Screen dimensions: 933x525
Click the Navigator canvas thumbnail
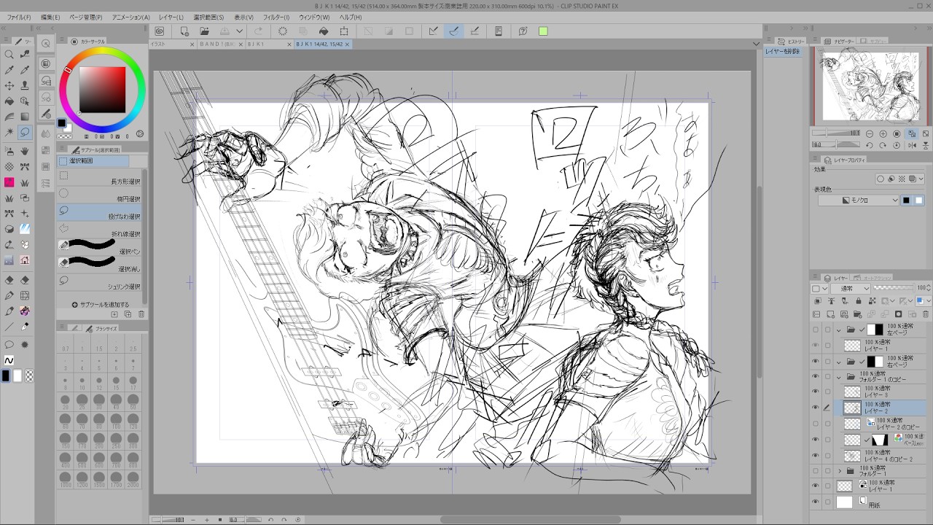(x=871, y=85)
